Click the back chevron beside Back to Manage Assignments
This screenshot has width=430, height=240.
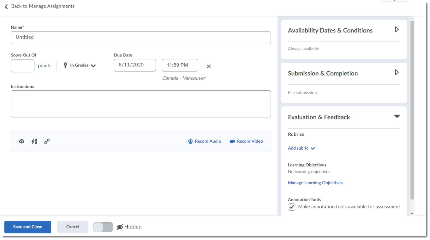point(6,6)
